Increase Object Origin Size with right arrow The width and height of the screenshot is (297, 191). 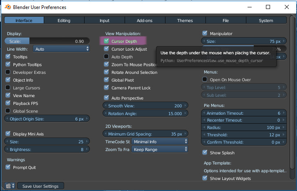(87, 119)
